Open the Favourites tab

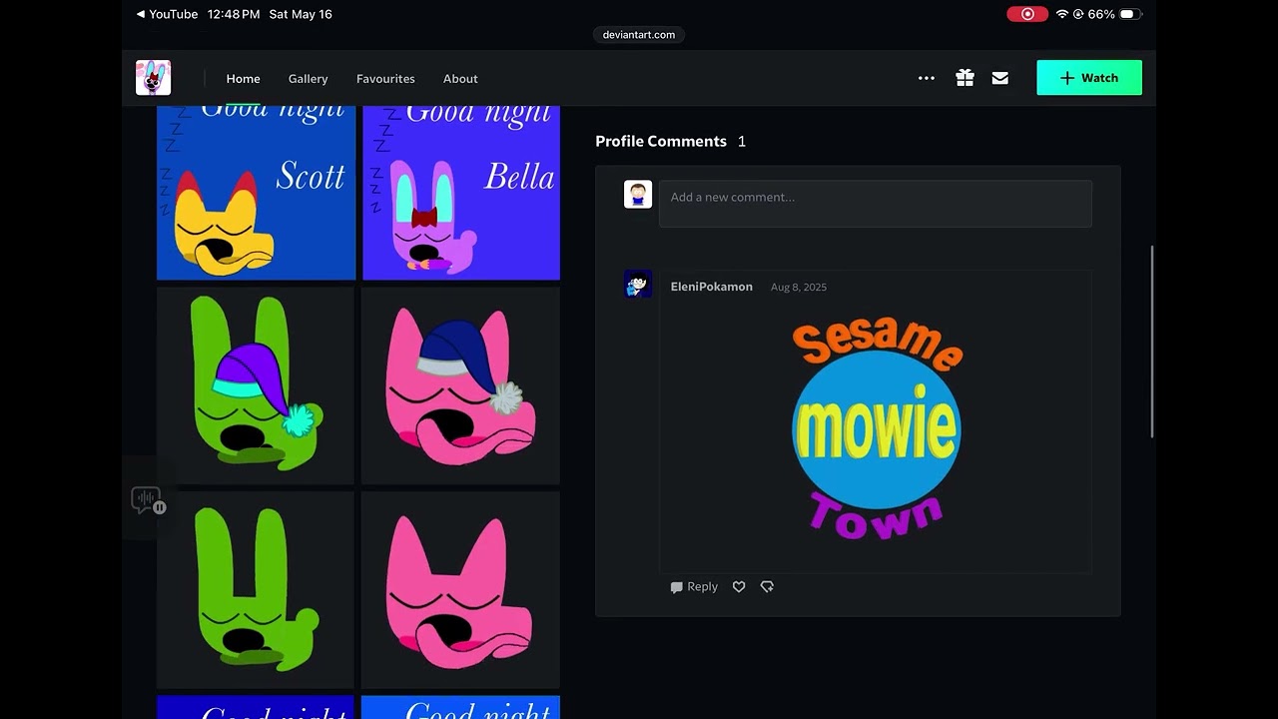coord(385,79)
